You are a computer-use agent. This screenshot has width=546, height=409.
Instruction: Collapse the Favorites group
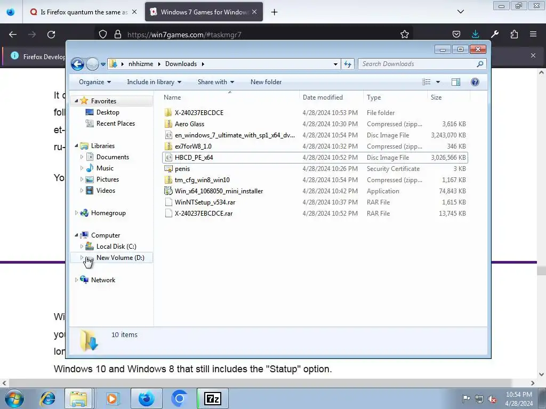(x=76, y=101)
